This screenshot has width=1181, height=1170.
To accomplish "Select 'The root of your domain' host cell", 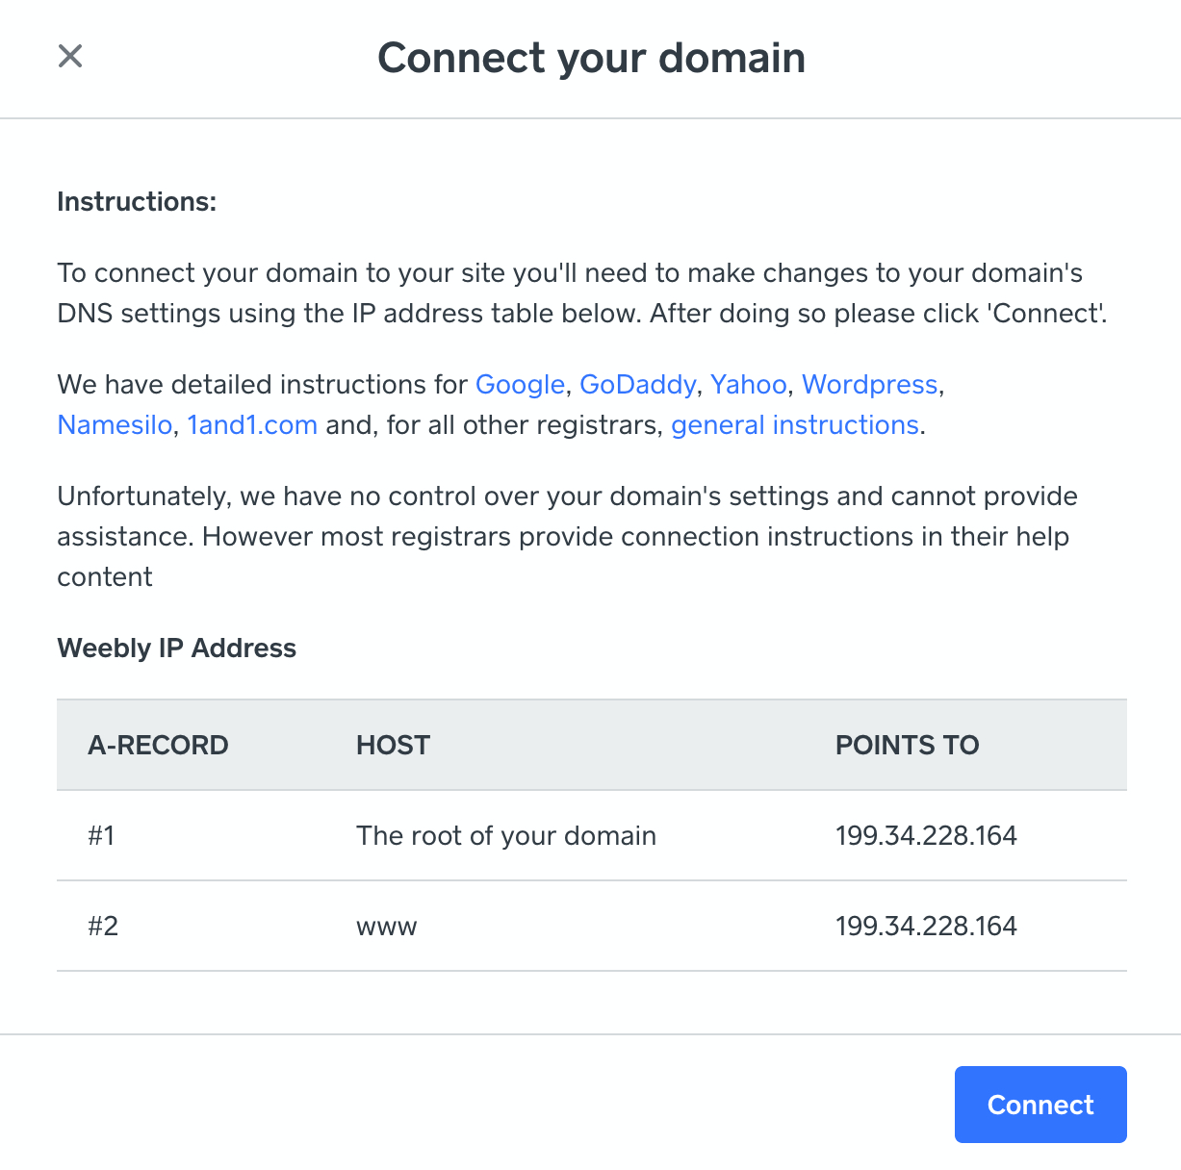I will 506,835.
